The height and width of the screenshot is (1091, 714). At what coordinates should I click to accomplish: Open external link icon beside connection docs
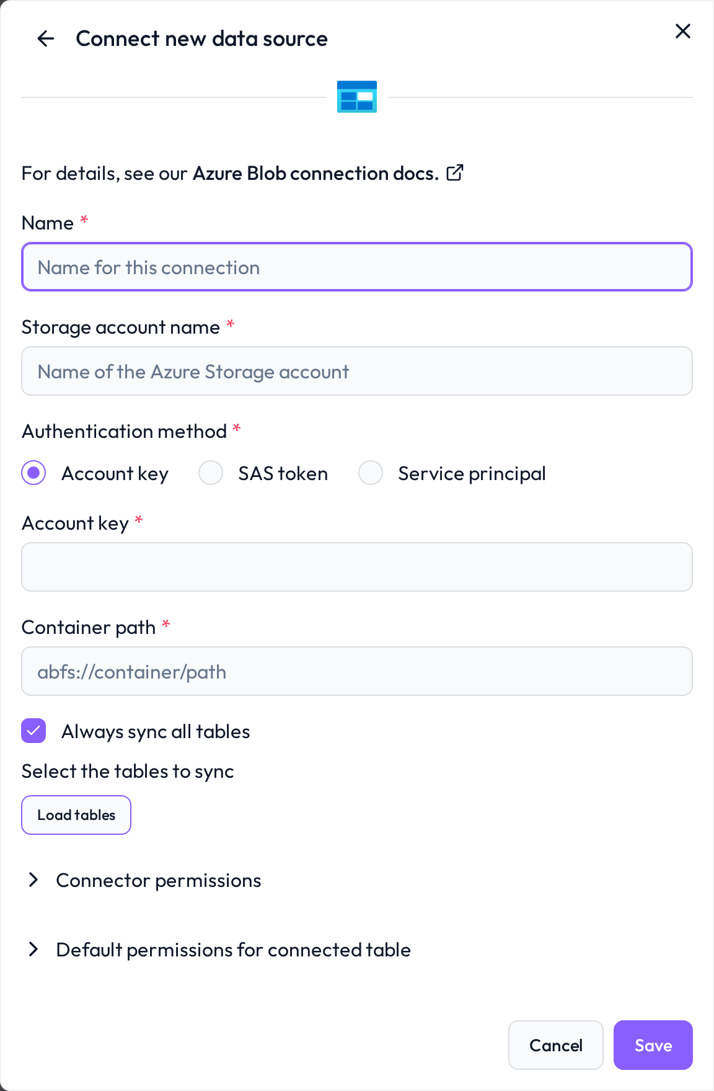coord(455,172)
